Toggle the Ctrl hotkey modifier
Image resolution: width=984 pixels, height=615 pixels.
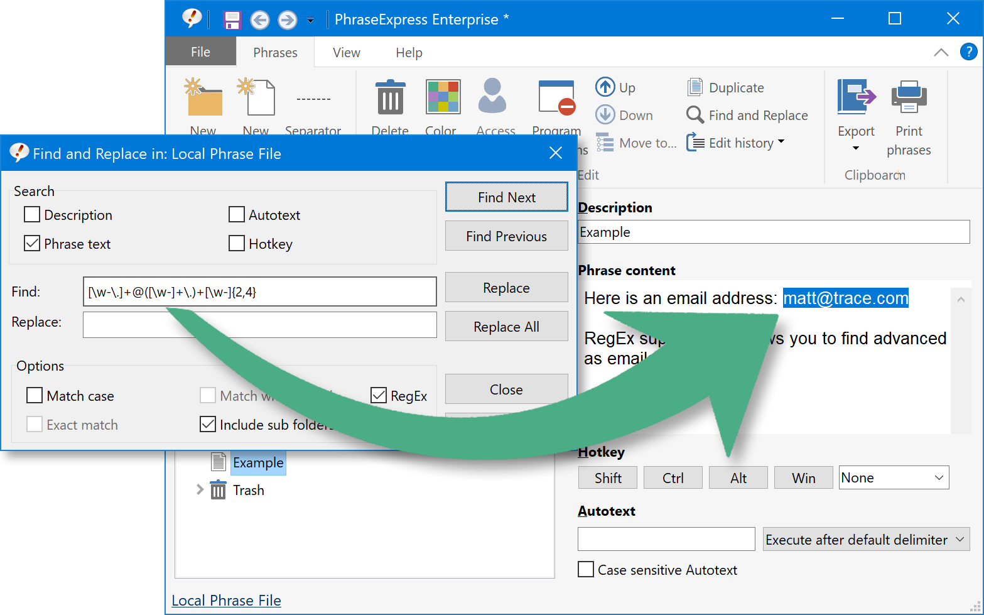tap(673, 478)
